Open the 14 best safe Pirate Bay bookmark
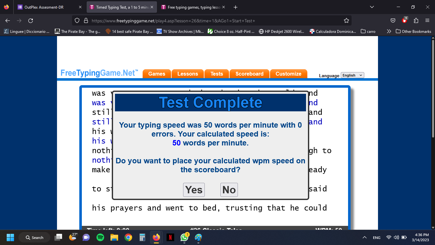The width and height of the screenshot is (435, 245). click(129, 31)
